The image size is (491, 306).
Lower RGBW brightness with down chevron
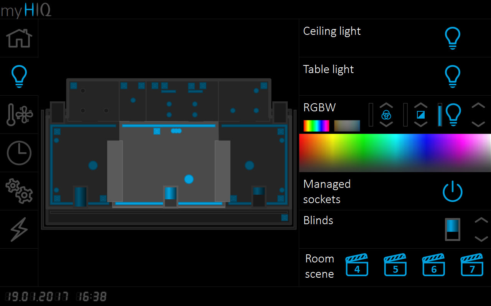tap(478, 124)
